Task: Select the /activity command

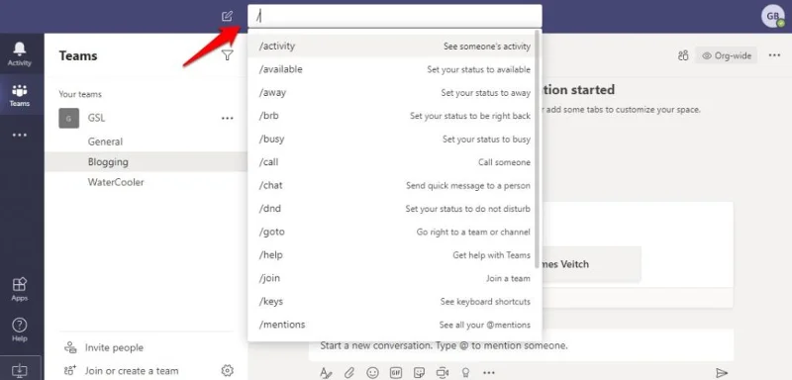Action: (394, 46)
